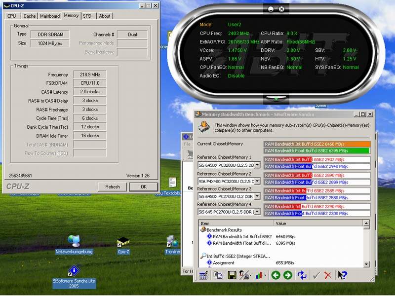Expand the ABIT widget with bottom arrow

coord(276,98)
